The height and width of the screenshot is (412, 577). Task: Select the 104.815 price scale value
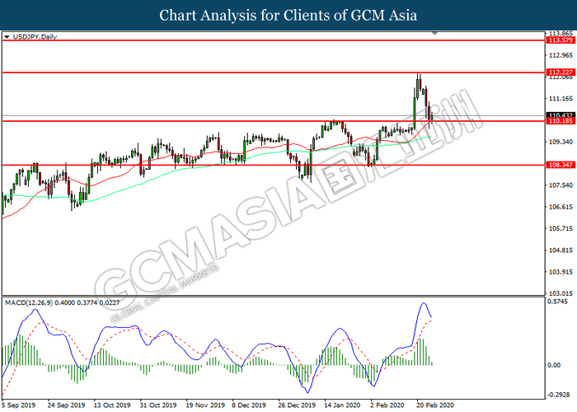[x=561, y=250]
